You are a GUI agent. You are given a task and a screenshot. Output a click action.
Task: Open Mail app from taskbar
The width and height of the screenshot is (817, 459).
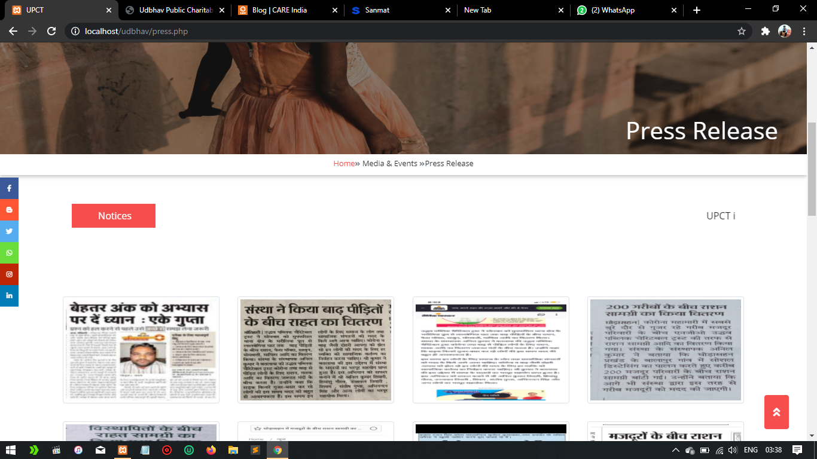[100, 450]
